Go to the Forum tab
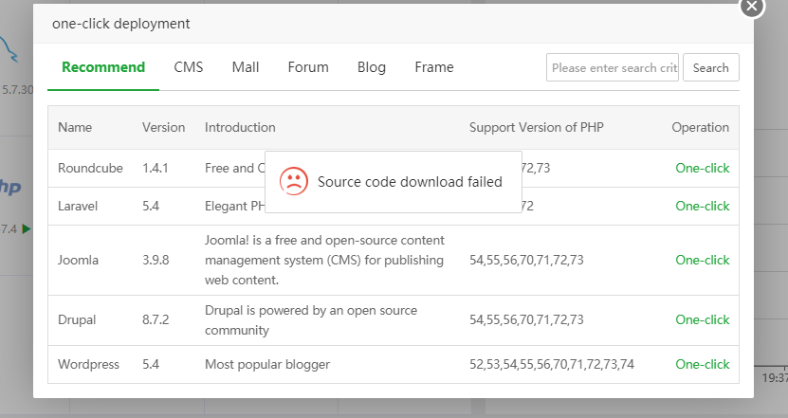Image resolution: width=788 pixels, height=418 pixels. pos(308,67)
